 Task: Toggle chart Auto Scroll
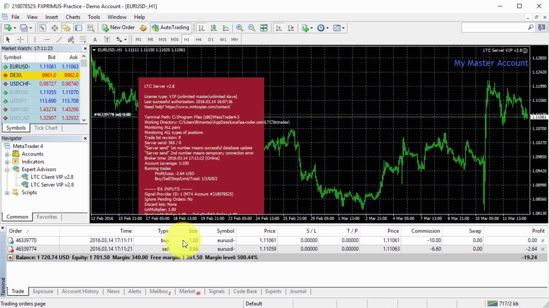pyautogui.click(x=279, y=28)
